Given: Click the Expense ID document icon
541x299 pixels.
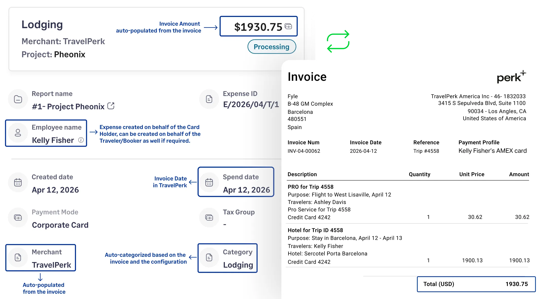Looking at the screenshot, I should point(209,99).
